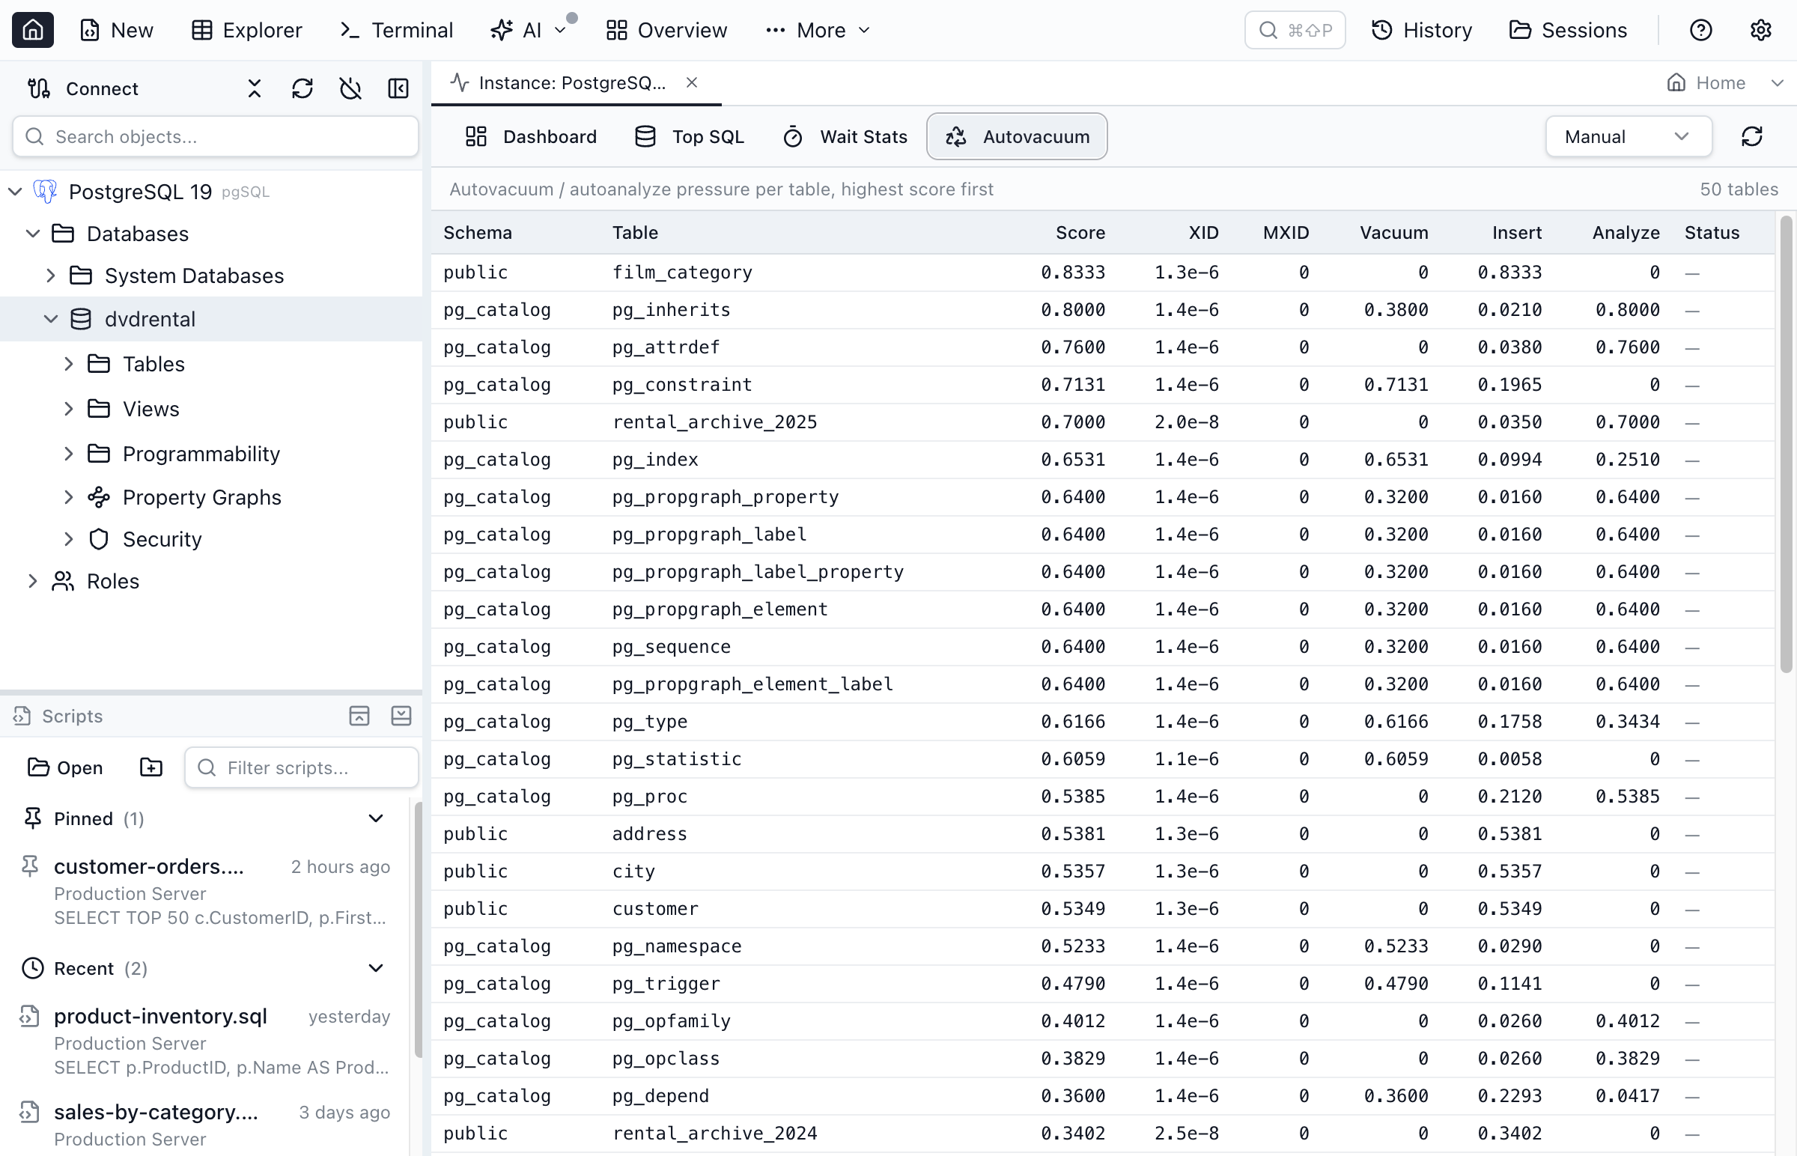Create a New query file

(x=116, y=30)
